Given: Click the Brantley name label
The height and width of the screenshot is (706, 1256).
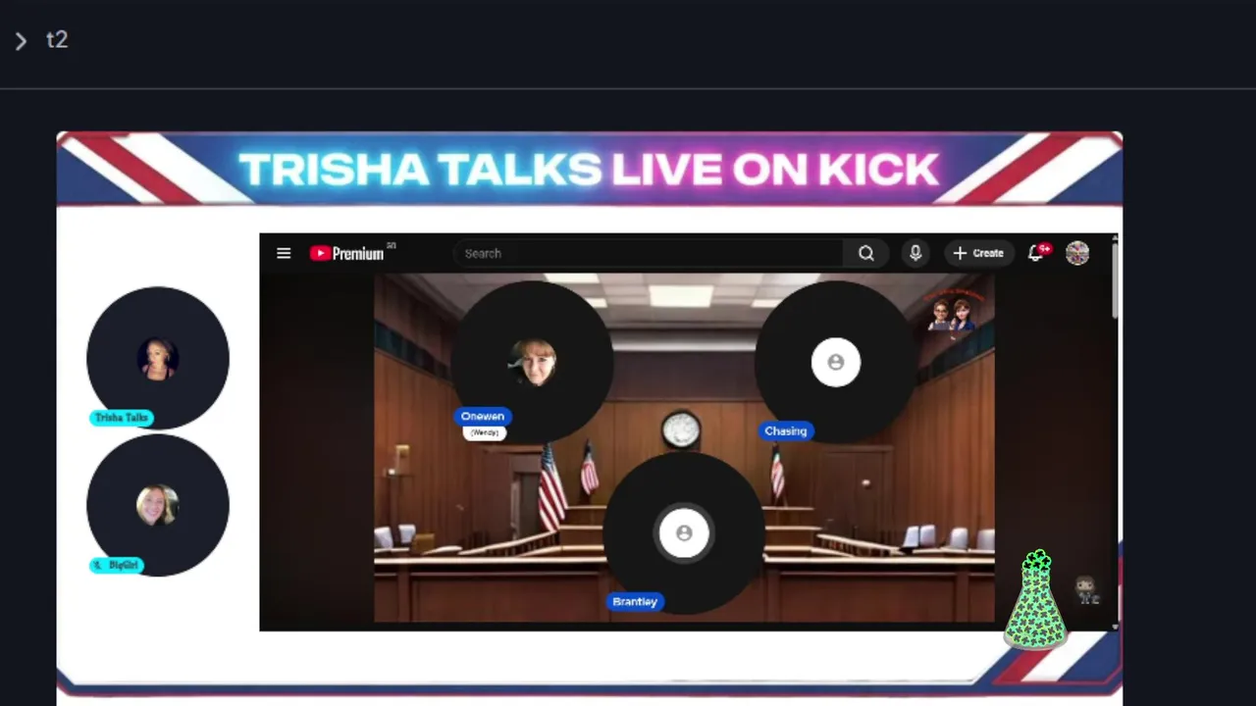Looking at the screenshot, I should pyautogui.click(x=635, y=601).
